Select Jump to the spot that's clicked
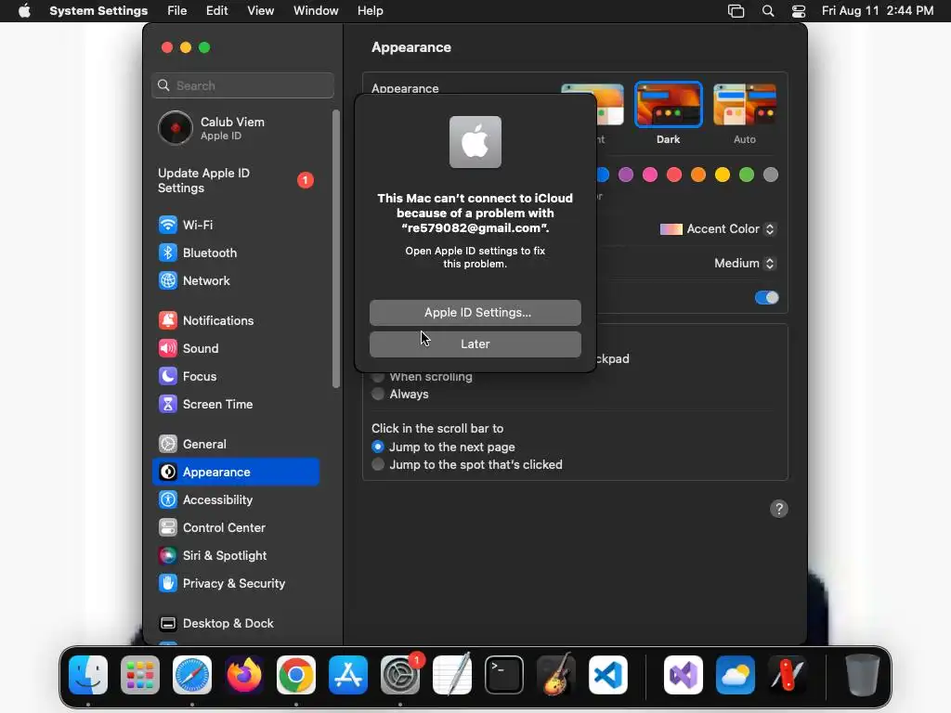 click(x=378, y=464)
